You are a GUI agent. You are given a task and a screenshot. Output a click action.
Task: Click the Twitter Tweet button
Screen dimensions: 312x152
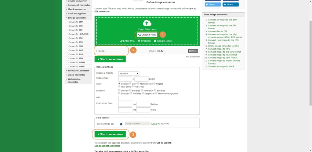[x=213, y=4]
